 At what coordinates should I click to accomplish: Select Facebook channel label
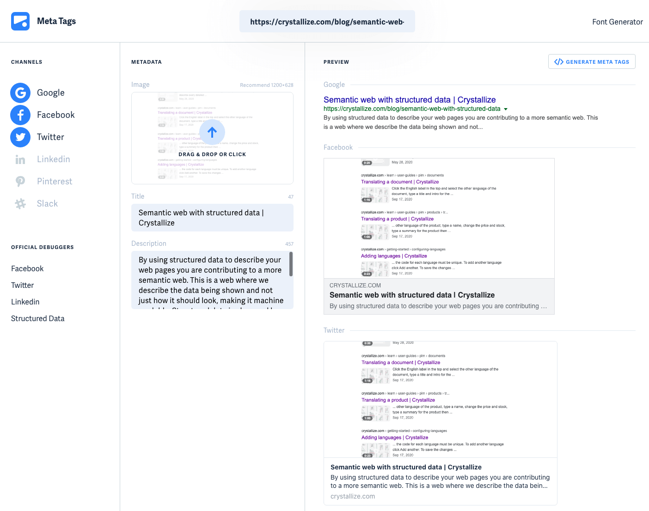pos(56,115)
